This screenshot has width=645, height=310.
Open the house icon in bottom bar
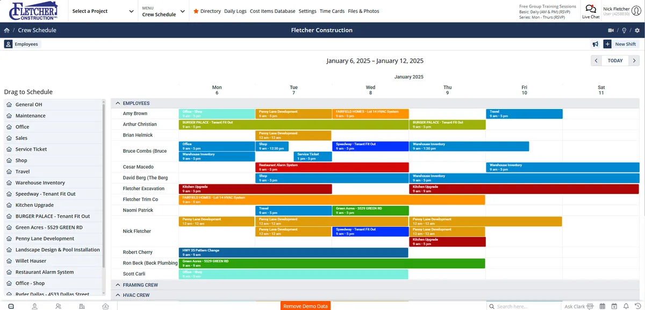(x=105, y=306)
